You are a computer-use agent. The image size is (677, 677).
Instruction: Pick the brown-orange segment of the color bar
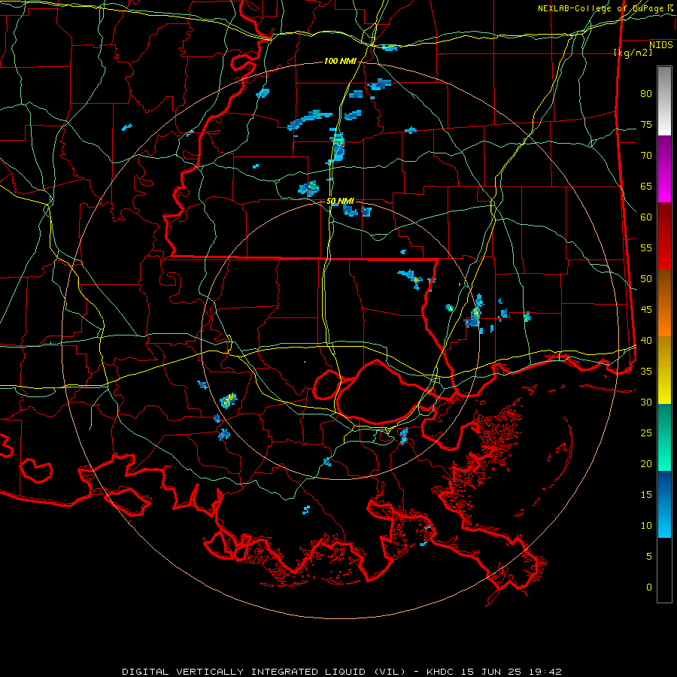coord(664,303)
